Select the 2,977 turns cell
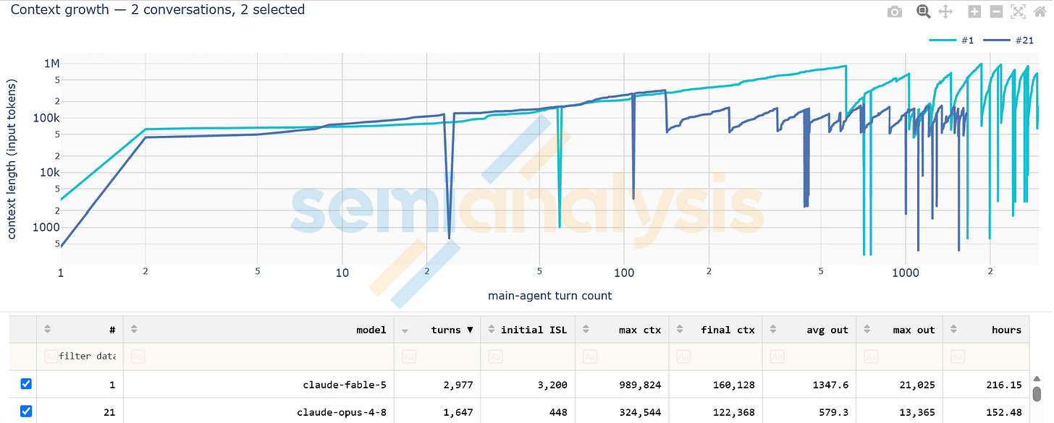 438,385
